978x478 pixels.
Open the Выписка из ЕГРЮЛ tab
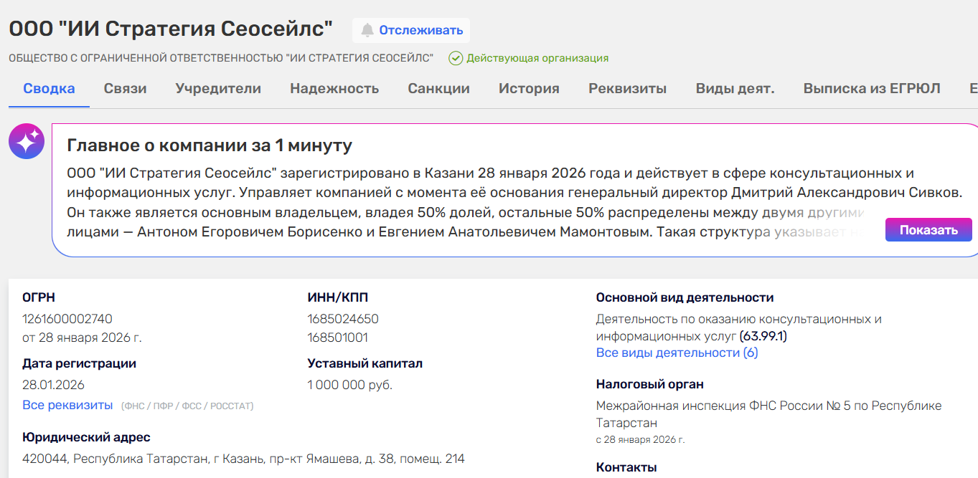[x=871, y=89]
